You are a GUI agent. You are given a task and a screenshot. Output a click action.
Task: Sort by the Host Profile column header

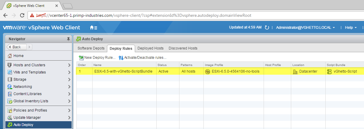click(277, 65)
